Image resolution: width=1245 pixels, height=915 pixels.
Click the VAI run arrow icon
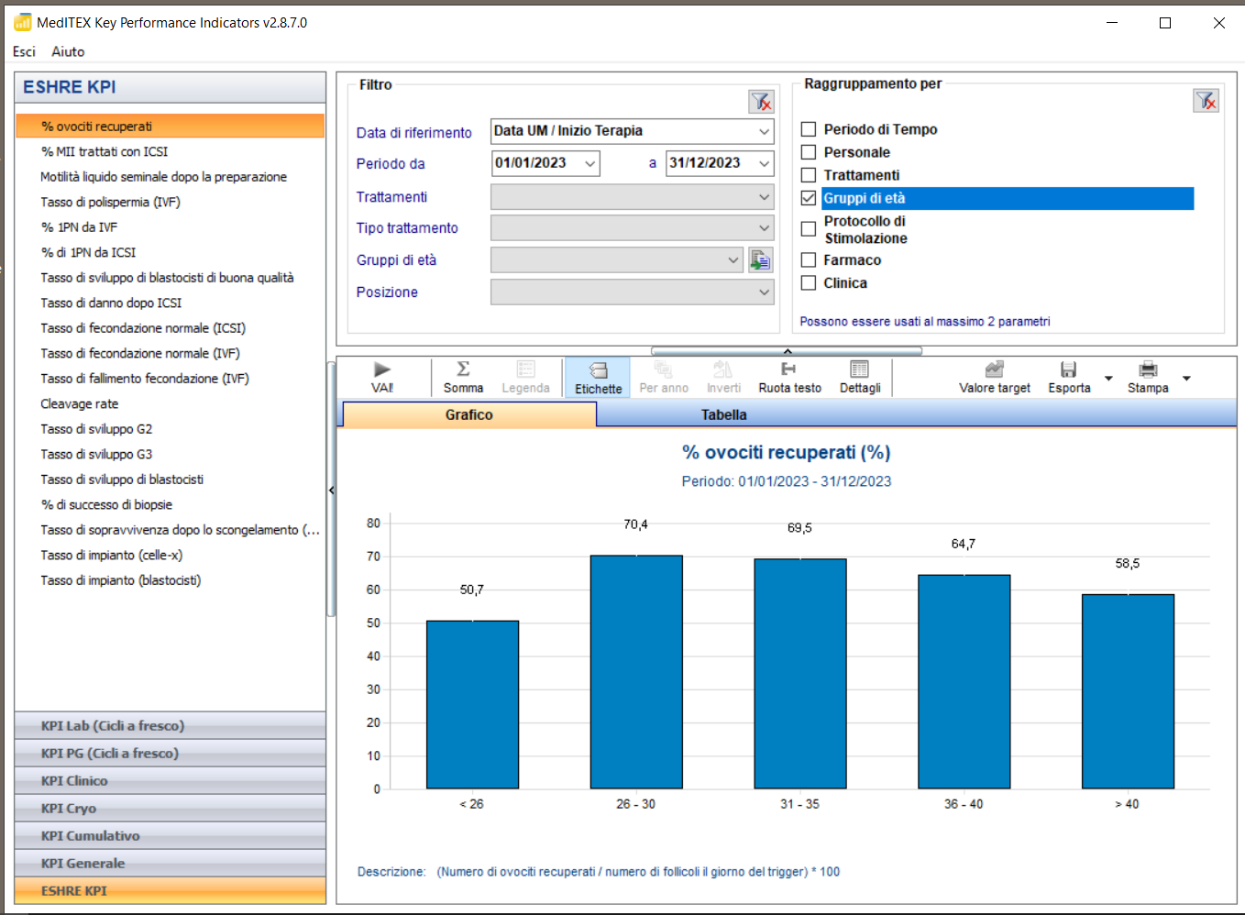[x=382, y=369]
